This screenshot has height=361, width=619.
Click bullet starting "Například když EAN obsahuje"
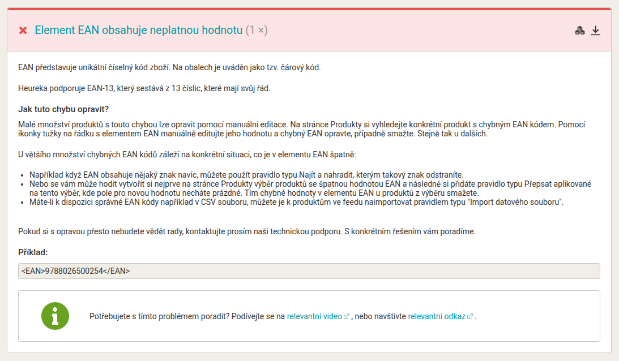pos(246,175)
